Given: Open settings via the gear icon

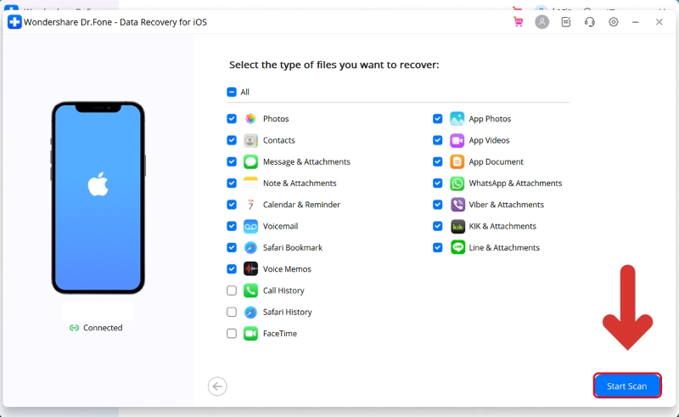Looking at the screenshot, I should click(x=614, y=22).
